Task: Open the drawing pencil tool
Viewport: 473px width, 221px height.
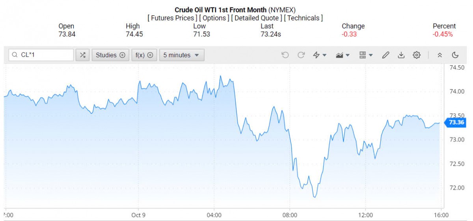Action: tap(385, 55)
